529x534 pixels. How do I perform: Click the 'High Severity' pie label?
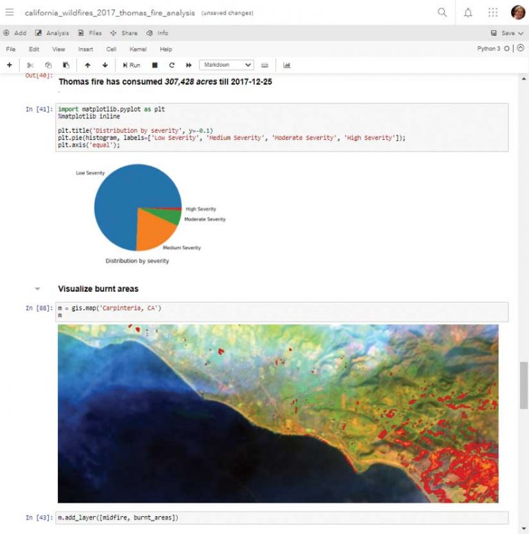[200, 209]
